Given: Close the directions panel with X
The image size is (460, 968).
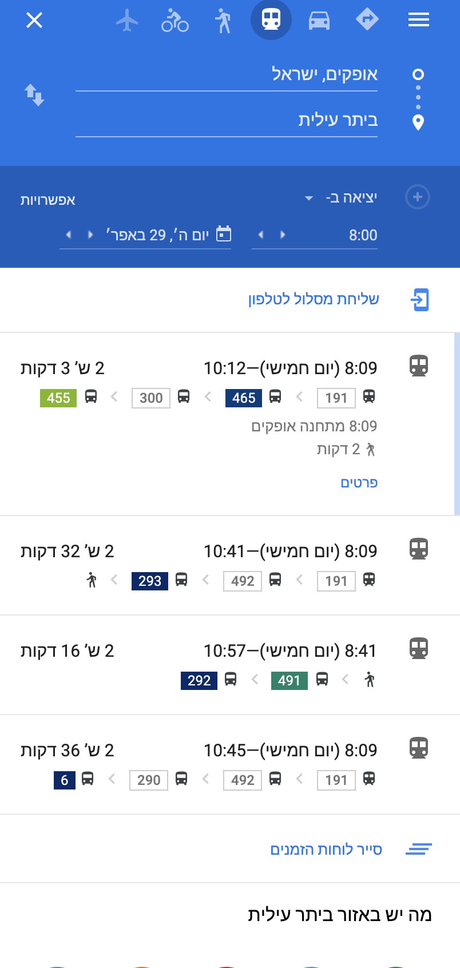Looking at the screenshot, I should pos(34,21).
